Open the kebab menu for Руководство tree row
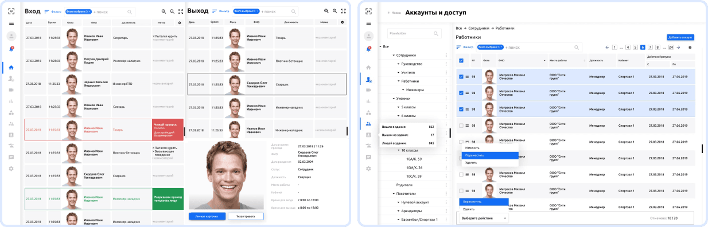Viewport: 708px width, 227px height. pos(446,64)
